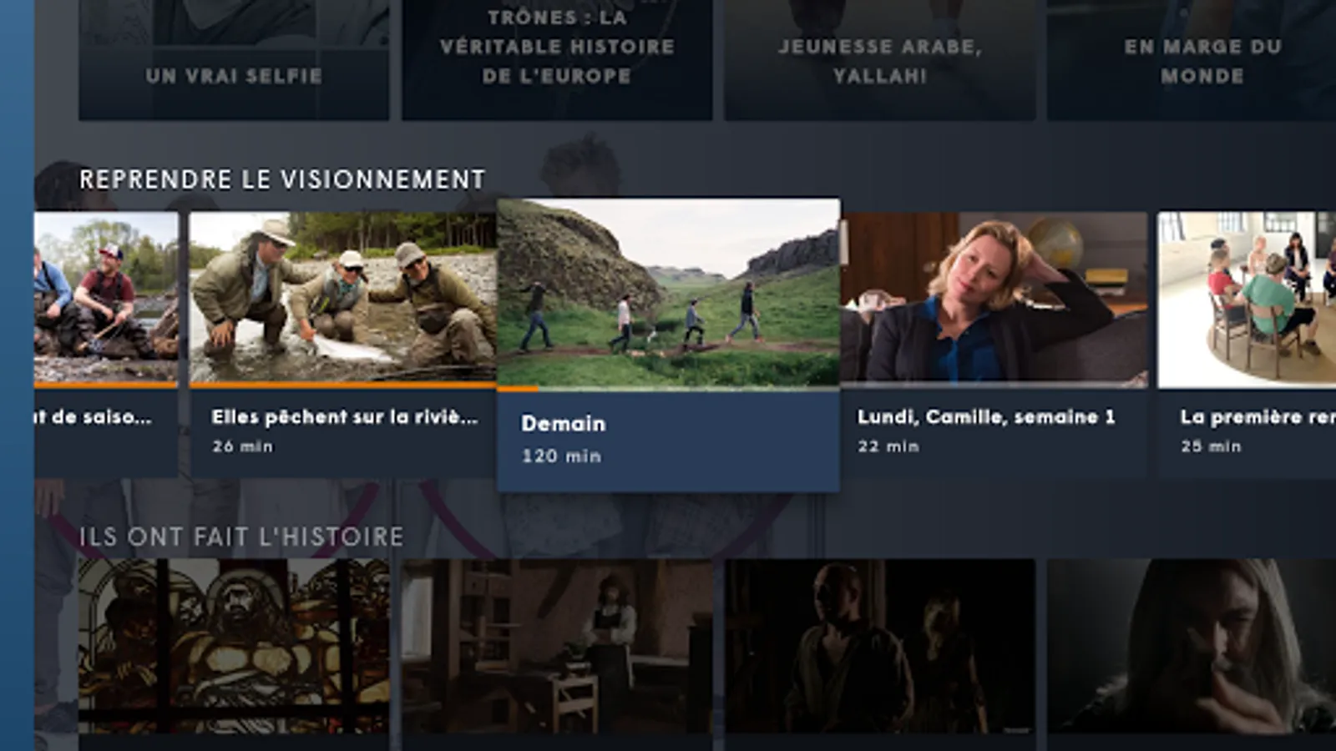Select the Jeunesse arabe, Yallah! card
Screen dimensions: 1336x751
[879, 60]
